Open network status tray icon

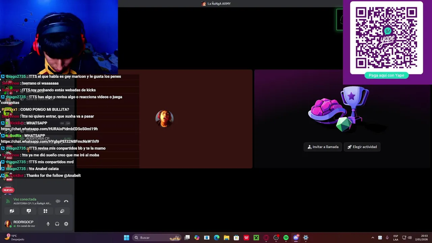[404, 238]
